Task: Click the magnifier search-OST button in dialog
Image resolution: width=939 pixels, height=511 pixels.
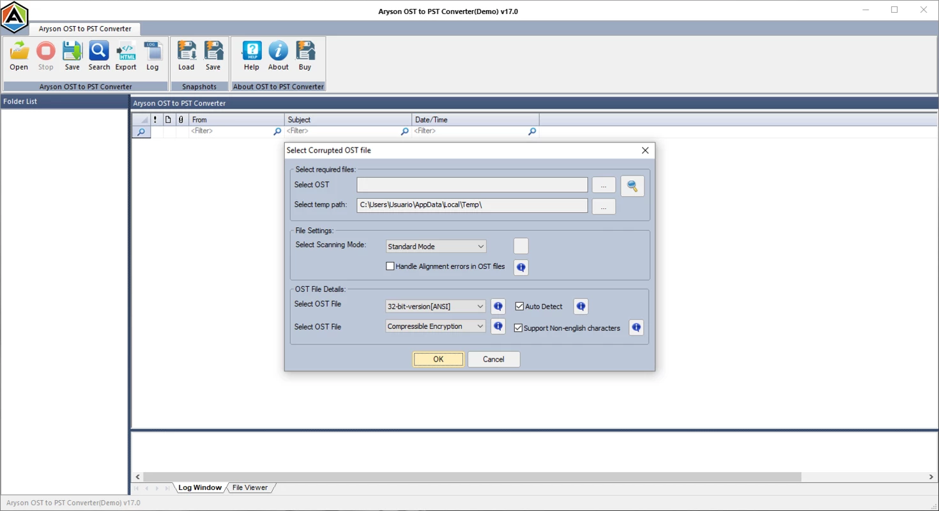Action: (x=632, y=186)
